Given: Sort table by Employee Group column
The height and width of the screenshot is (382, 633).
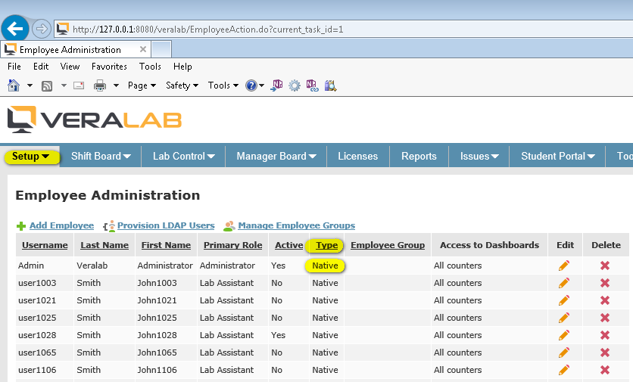Looking at the screenshot, I should click(388, 245).
